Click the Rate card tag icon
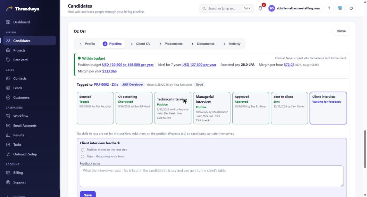The width and height of the screenshot is (367, 197). click(8, 60)
